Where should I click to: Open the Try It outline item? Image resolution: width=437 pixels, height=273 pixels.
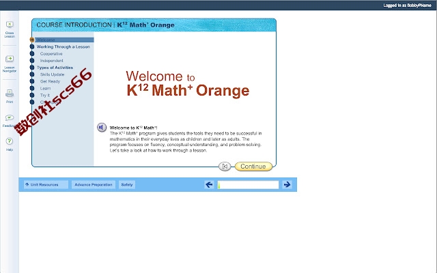(45, 96)
